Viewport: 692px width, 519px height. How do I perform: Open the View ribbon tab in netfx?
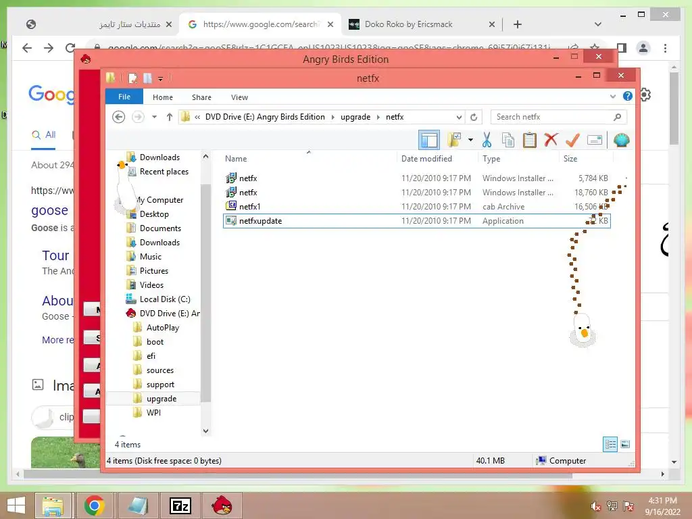[239, 97]
